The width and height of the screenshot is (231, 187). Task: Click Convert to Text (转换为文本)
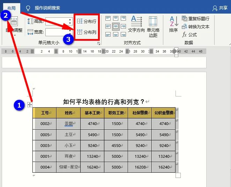[195, 27]
